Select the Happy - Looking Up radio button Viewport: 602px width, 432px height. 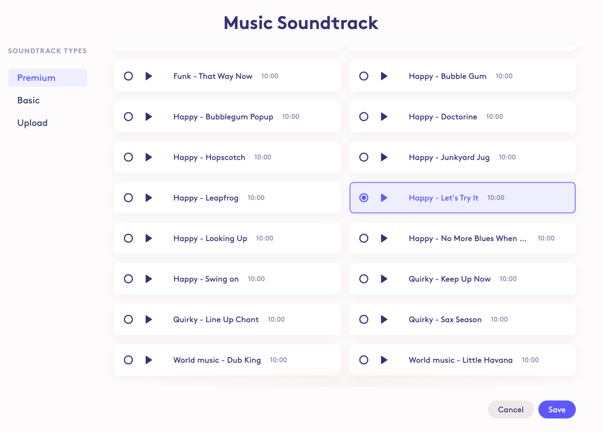click(128, 238)
